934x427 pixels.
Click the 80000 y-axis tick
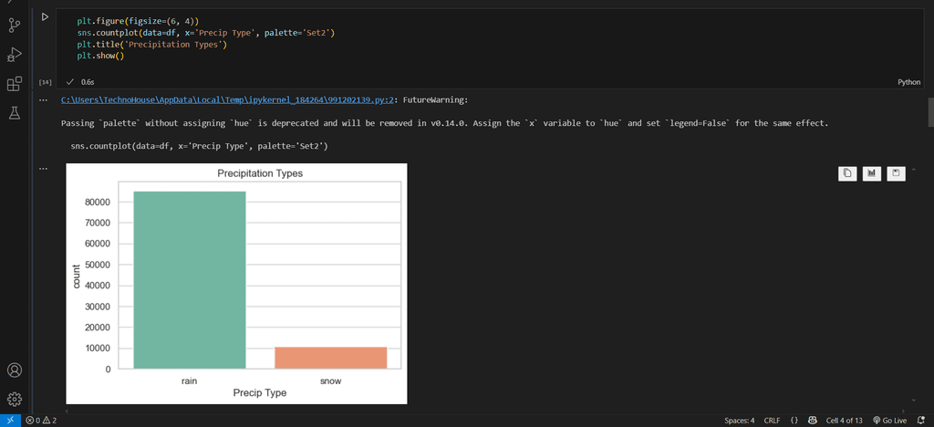pyautogui.click(x=97, y=203)
